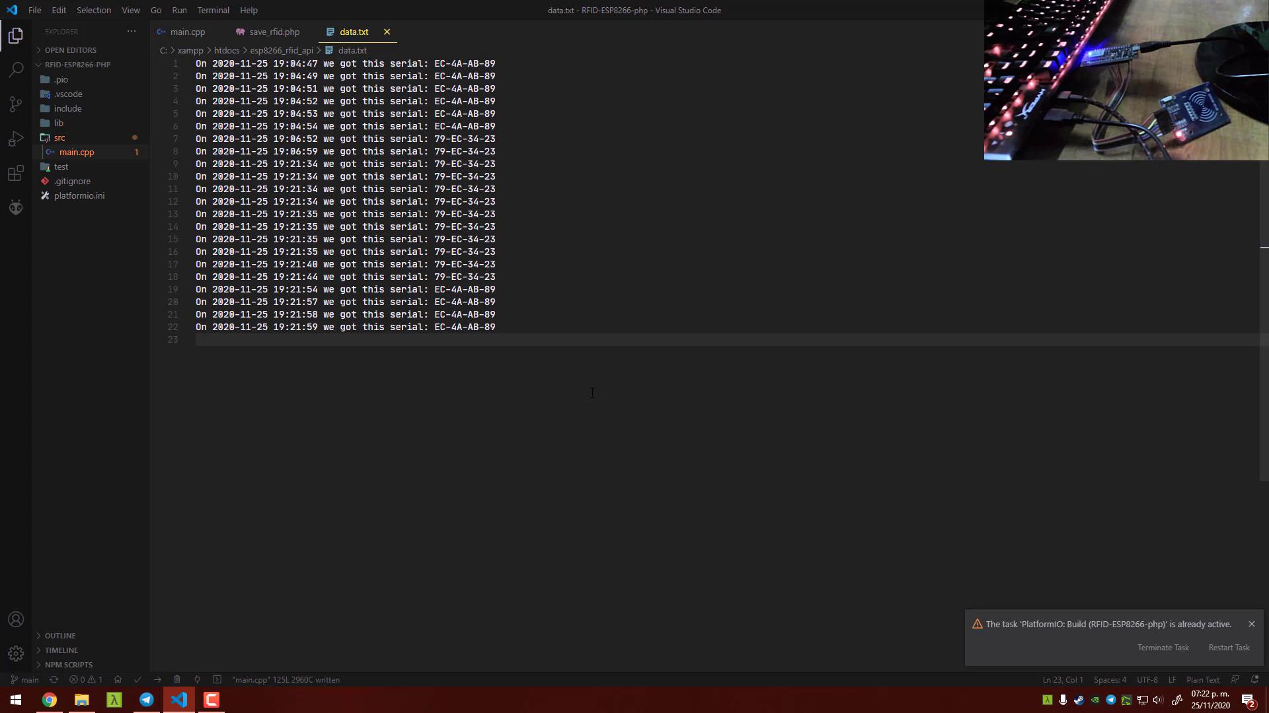The height and width of the screenshot is (713, 1269).
Task: Click Ln 23, Col 1 in status bar
Action: click(1063, 679)
